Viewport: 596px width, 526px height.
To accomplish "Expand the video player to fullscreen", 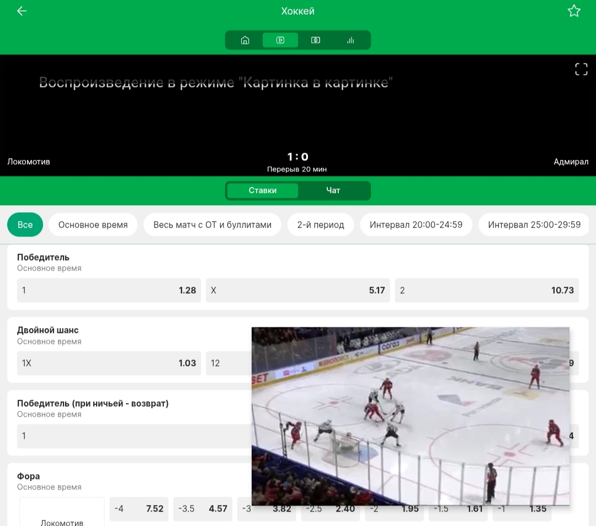I will (x=581, y=68).
